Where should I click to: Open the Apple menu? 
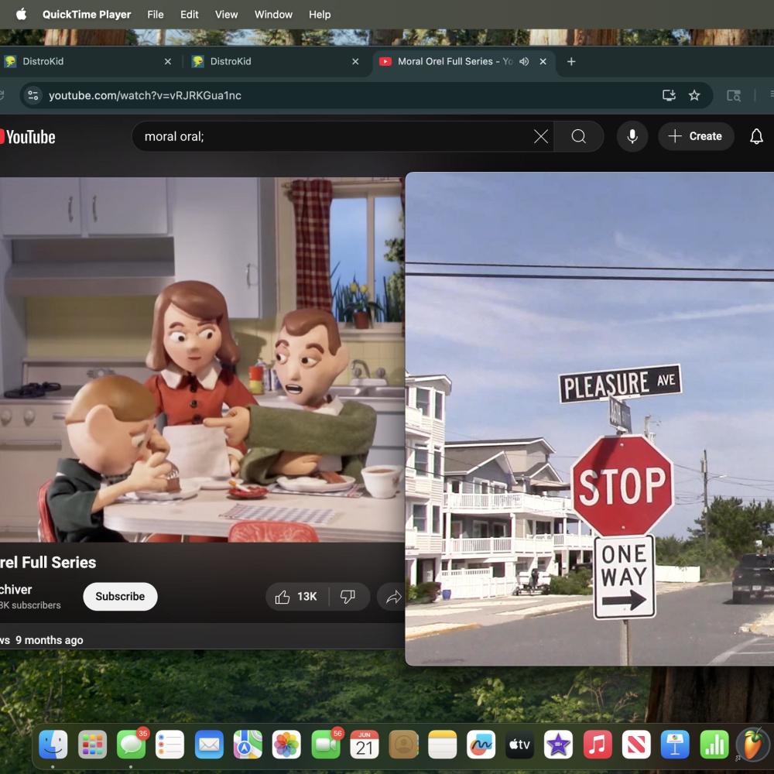coord(21,14)
